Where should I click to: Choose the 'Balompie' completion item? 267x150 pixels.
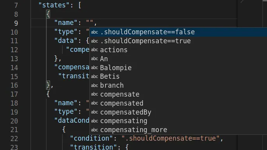pos(178,68)
